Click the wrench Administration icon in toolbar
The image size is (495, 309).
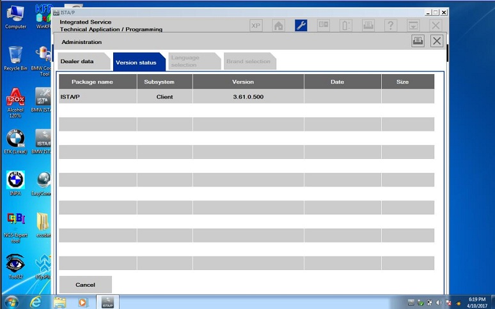tap(301, 26)
